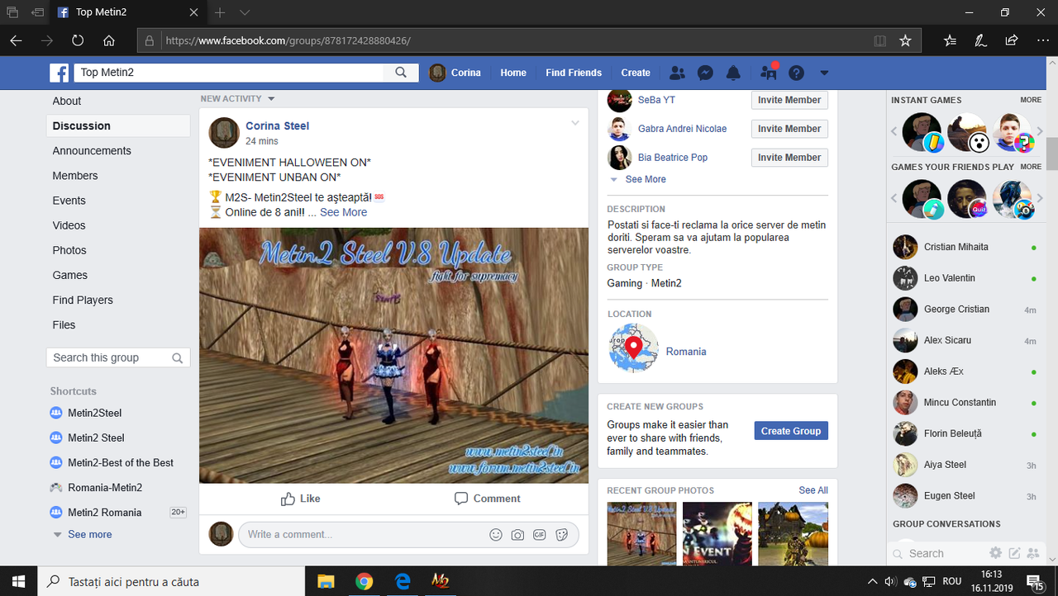Open chat settings gear icon
The height and width of the screenshot is (596, 1058).
tap(996, 553)
